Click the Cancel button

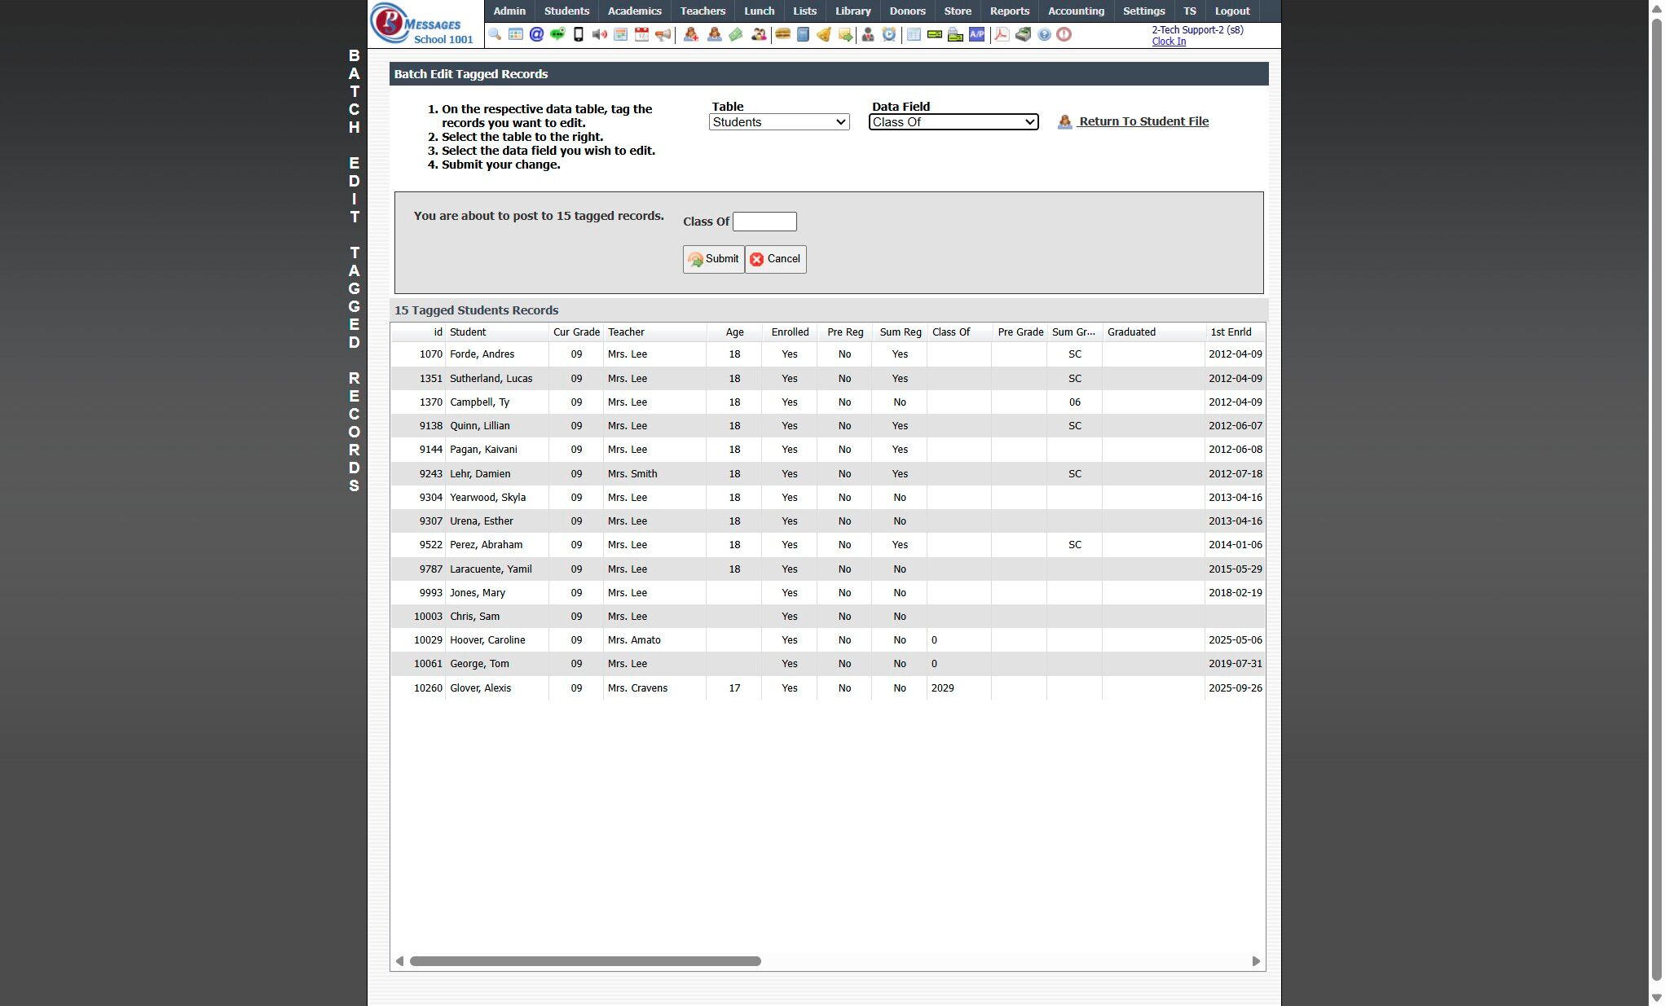775,259
